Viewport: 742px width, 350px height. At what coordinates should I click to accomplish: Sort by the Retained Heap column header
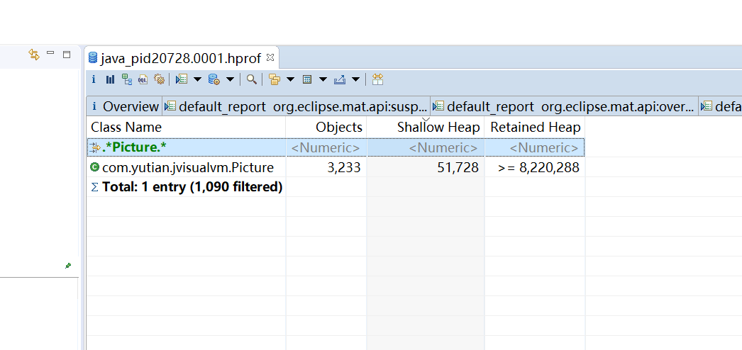tap(535, 128)
